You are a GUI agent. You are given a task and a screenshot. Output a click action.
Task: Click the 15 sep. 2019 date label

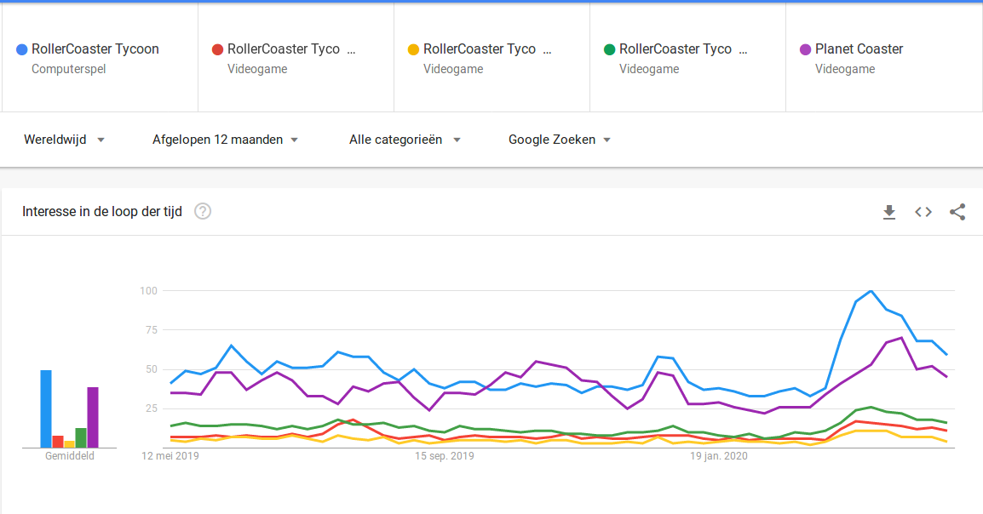[445, 456]
